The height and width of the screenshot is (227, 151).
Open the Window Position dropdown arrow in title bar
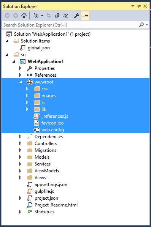133,6
